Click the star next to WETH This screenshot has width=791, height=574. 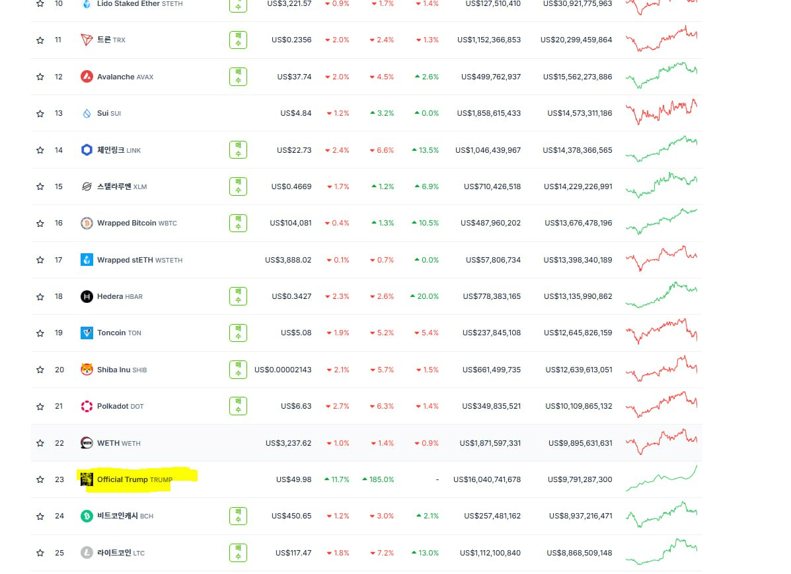pos(40,443)
